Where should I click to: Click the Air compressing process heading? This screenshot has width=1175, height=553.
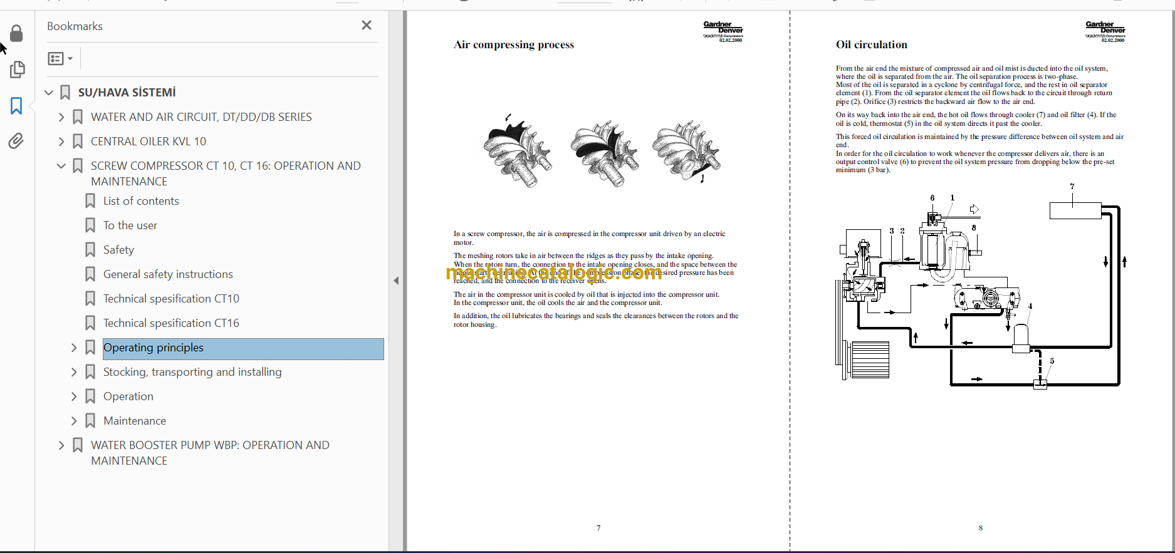click(x=514, y=44)
